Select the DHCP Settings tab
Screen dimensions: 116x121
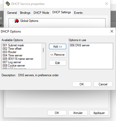[62, 12]
